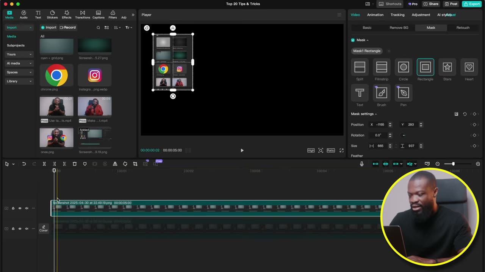Click the Import button with plus icon
Viewport: 485px width, 272px height.
[48, 28]
